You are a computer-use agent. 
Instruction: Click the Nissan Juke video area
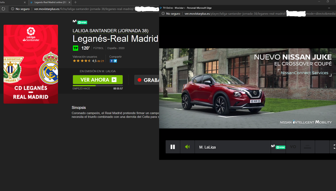pyautogui.click(x=248, y=88)
